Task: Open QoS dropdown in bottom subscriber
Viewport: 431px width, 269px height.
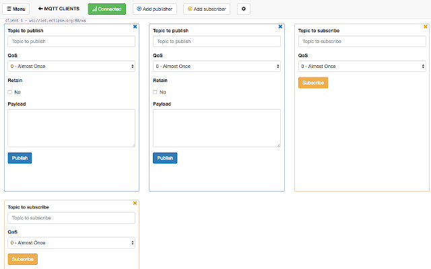Action: click(71, 243)
